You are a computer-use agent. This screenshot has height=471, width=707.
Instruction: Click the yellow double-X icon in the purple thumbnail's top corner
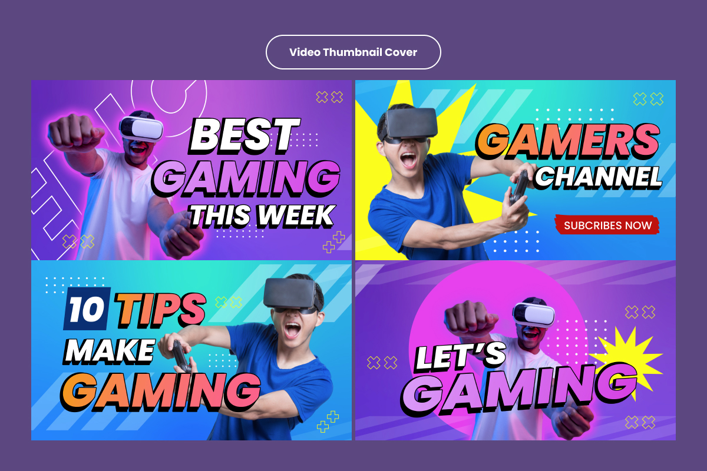coord(329,97)
